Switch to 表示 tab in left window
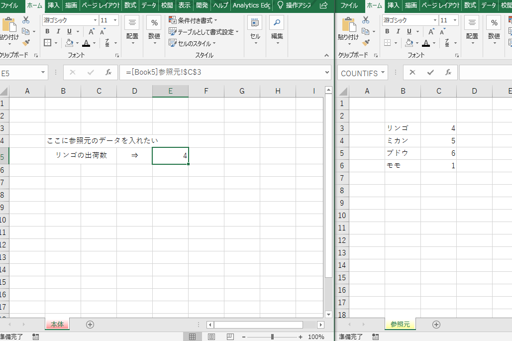This screenshot has height=341, width=512. [185, 5]
